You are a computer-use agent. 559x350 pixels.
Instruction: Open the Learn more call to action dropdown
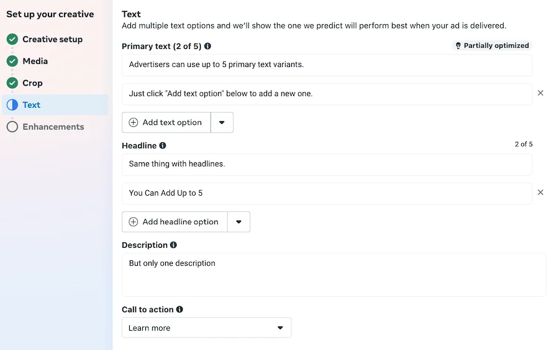tap(206, 328)
